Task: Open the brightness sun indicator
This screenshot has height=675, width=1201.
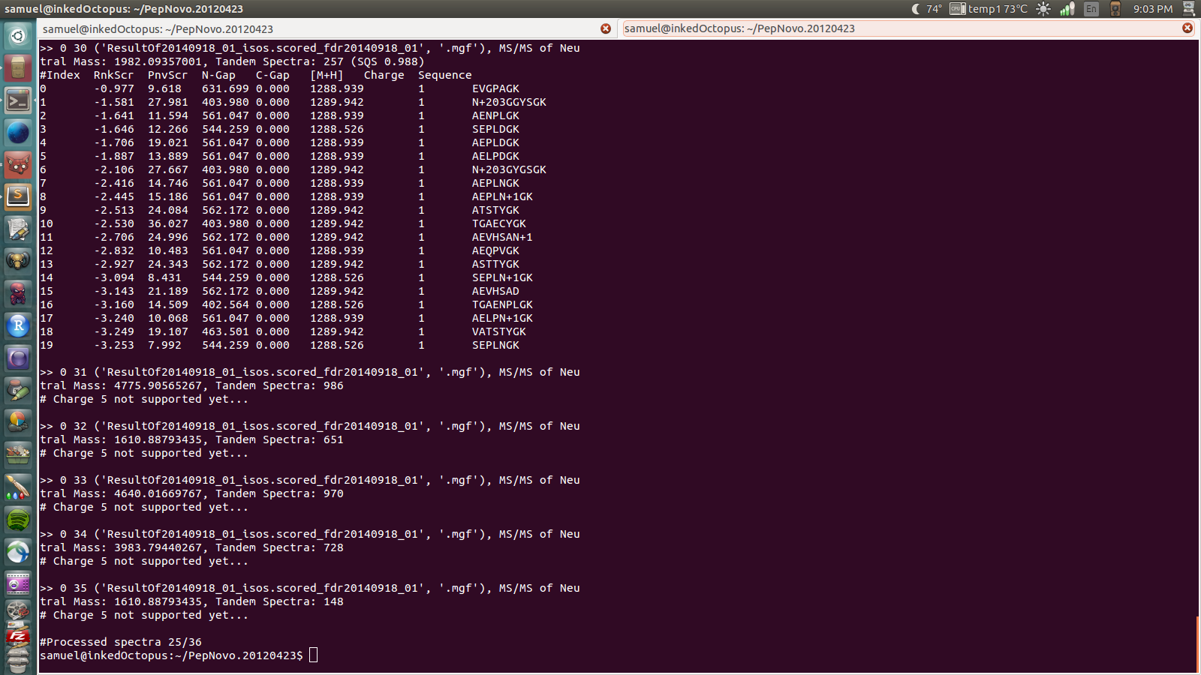Action: click(1043, 9)
